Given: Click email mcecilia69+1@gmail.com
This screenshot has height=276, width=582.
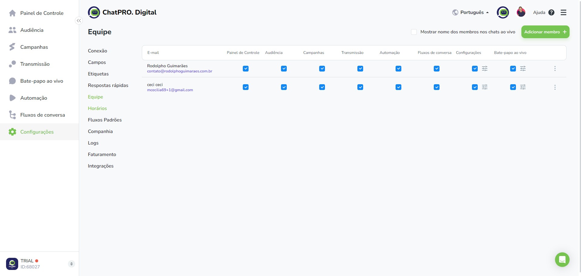Looking at the screenshot, I should coord(170,90).
